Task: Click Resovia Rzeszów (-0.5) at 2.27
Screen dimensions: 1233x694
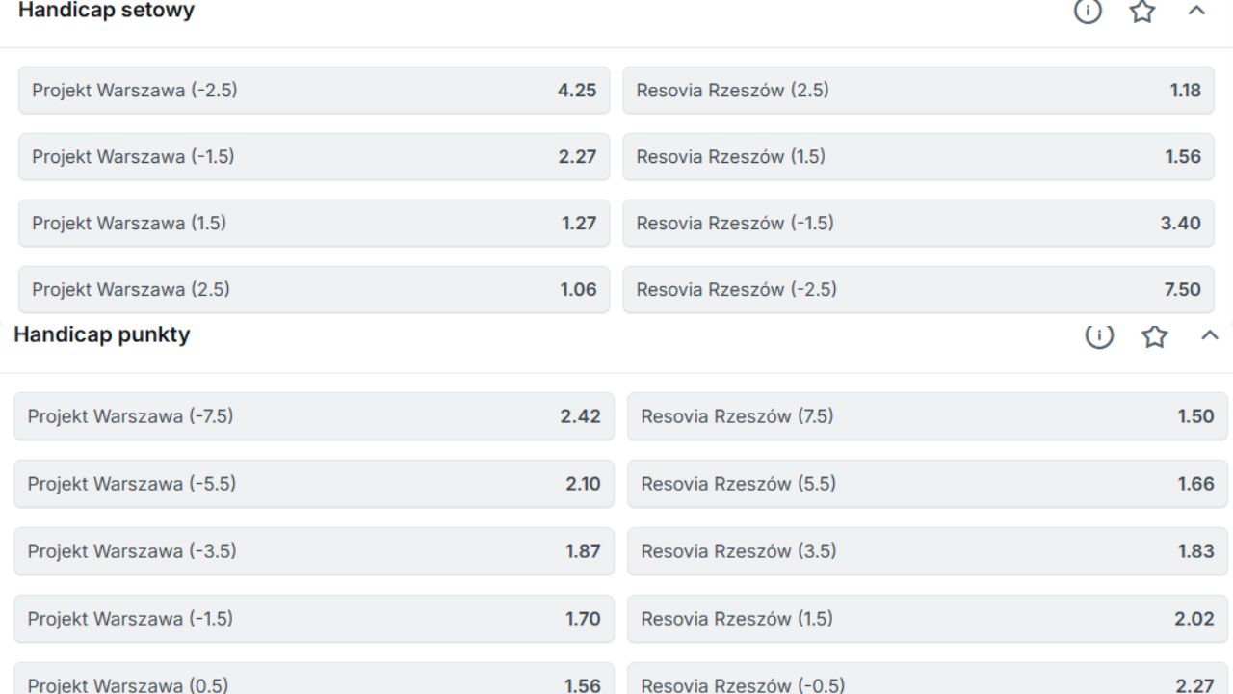Action: [x=928, y=682]
